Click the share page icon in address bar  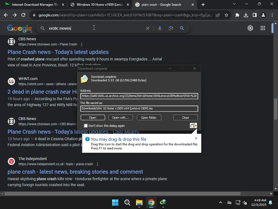[x=218, y=15]
